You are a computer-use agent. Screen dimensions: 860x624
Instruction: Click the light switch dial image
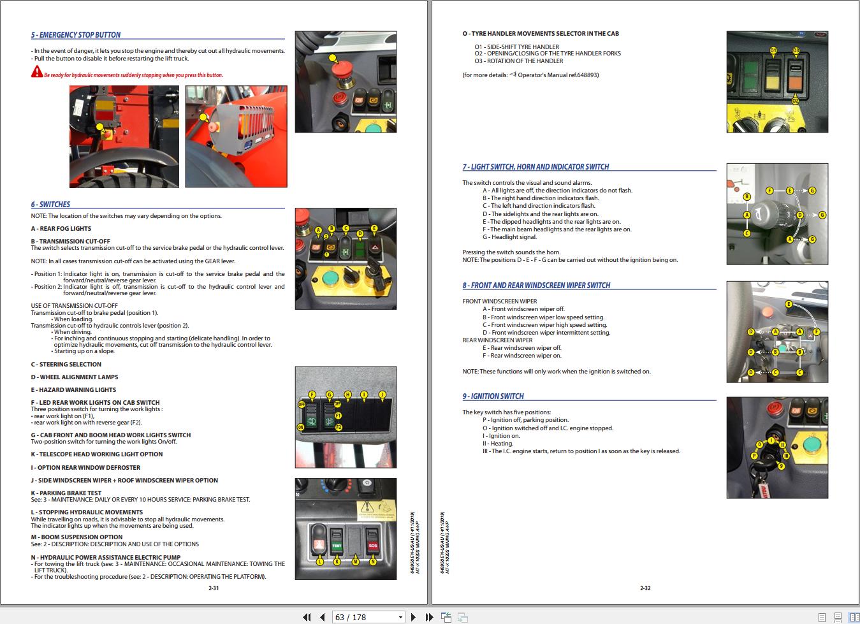tap(777, 214)
